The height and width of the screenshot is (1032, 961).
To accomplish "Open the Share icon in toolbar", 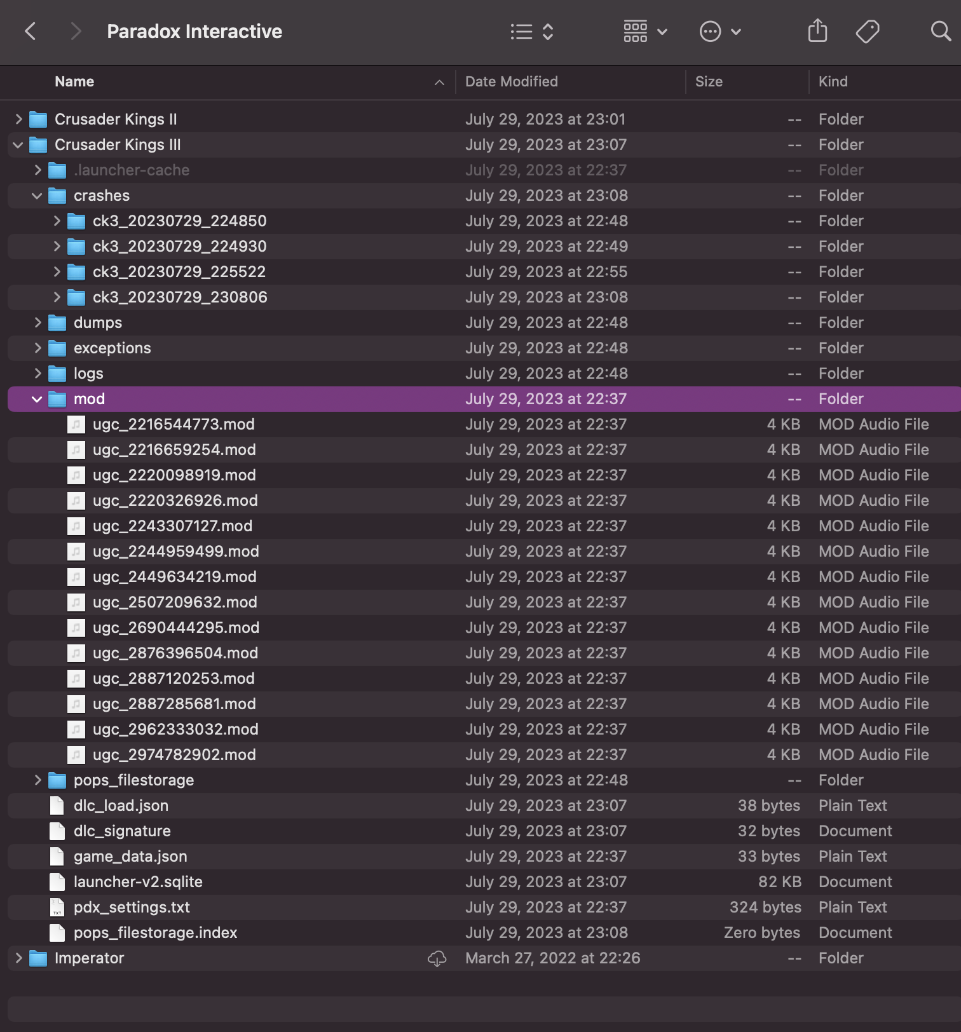I will pyautogui.click(x=817, y=31).
